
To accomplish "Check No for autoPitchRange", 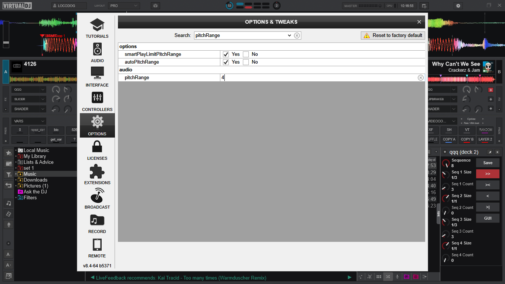I will coord(246,62).
